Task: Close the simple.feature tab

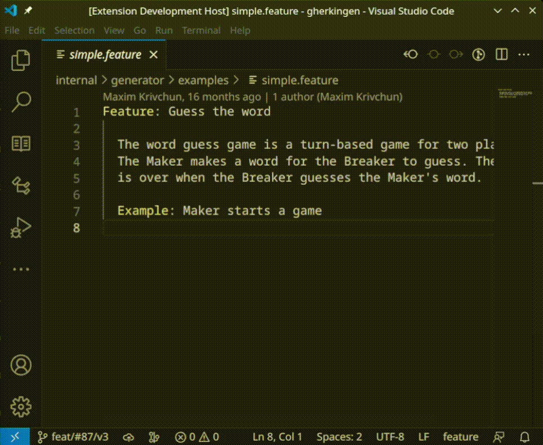Action: point(153,55)
